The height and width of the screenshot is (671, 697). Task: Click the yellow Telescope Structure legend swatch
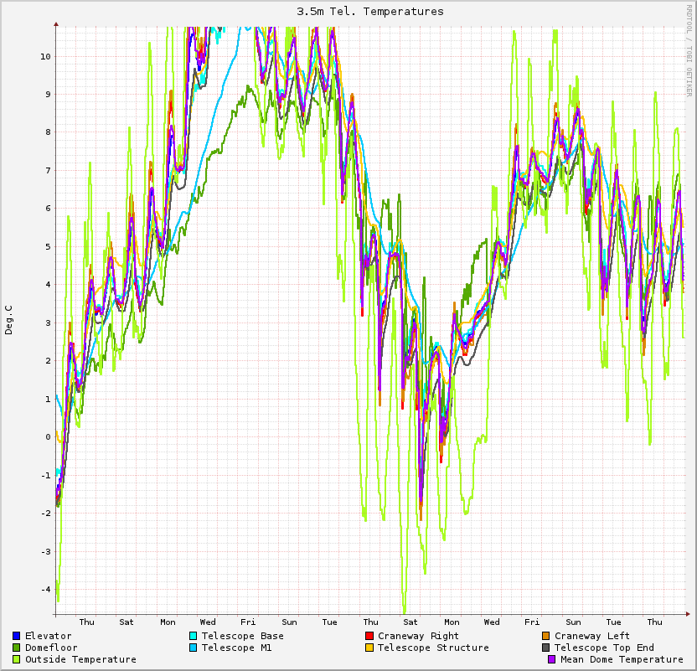click(x=369, y=648)
